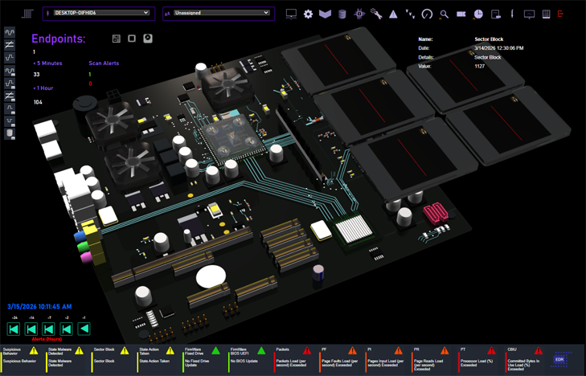Click the Packets Load Exceeded red alert
Image resolution: width=586 pixels, height=376 pixels.
[x=293, y=356]
